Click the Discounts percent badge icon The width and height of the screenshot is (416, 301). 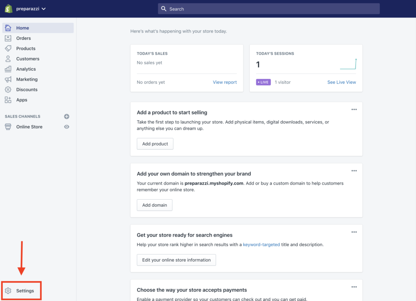8,89
